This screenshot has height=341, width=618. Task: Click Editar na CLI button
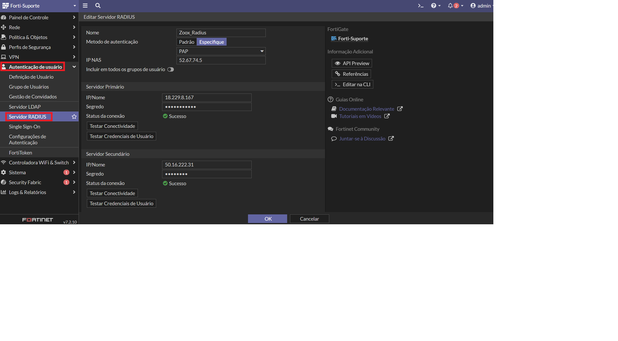coord(352,84)
